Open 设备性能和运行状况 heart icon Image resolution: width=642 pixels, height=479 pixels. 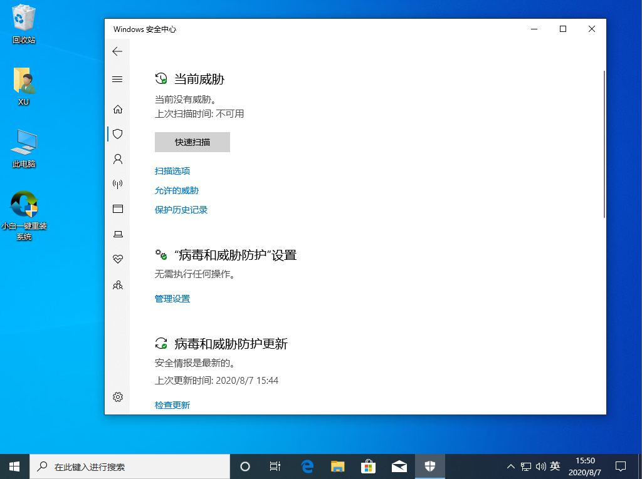117,259
